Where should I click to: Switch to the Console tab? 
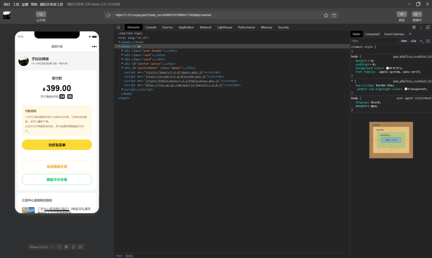[x=151, y=27]
